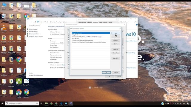
Task: Close the Edit environment variable dialog
Action: [120, 29]
